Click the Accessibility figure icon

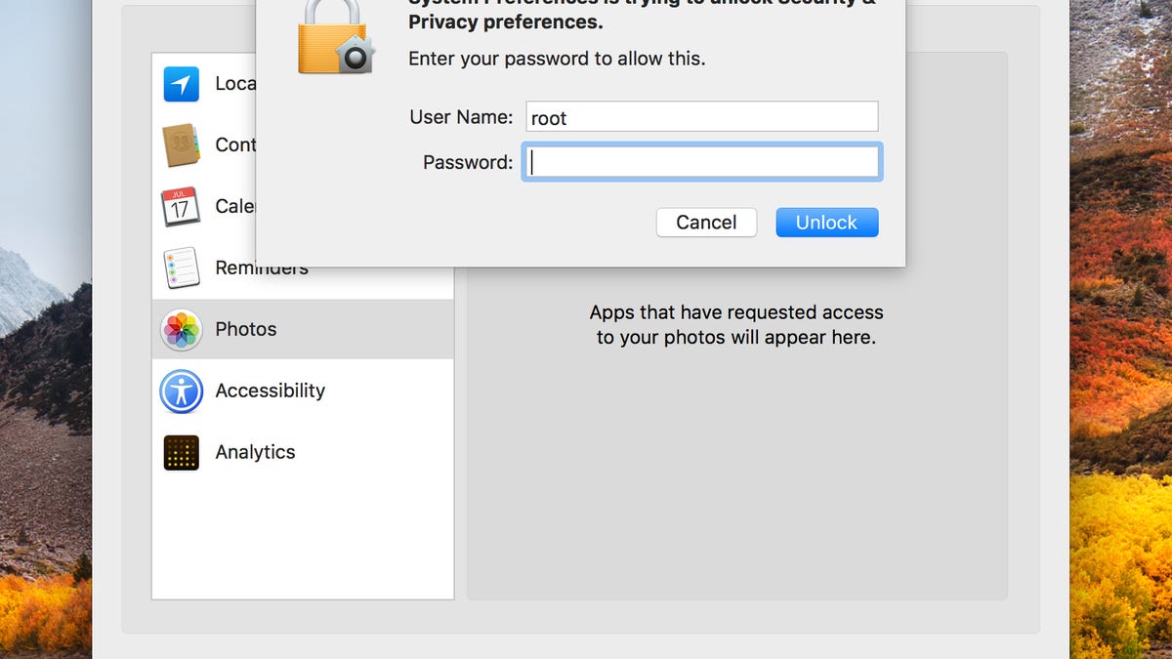click(x=181, y=391)
